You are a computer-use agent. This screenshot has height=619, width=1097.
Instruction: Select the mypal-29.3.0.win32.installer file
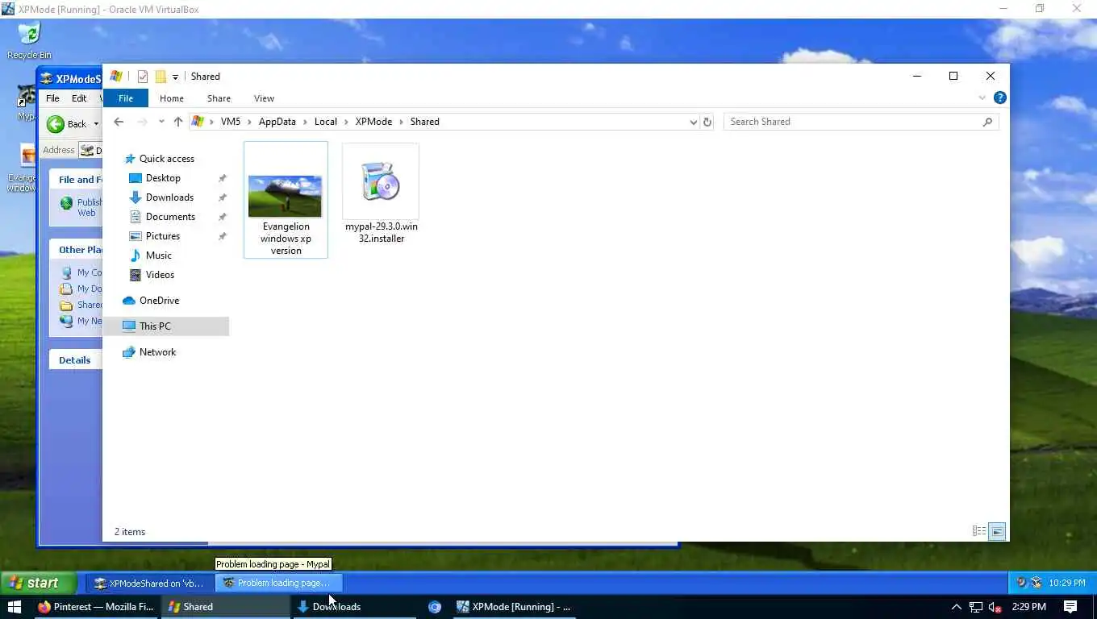pos(381,194)
